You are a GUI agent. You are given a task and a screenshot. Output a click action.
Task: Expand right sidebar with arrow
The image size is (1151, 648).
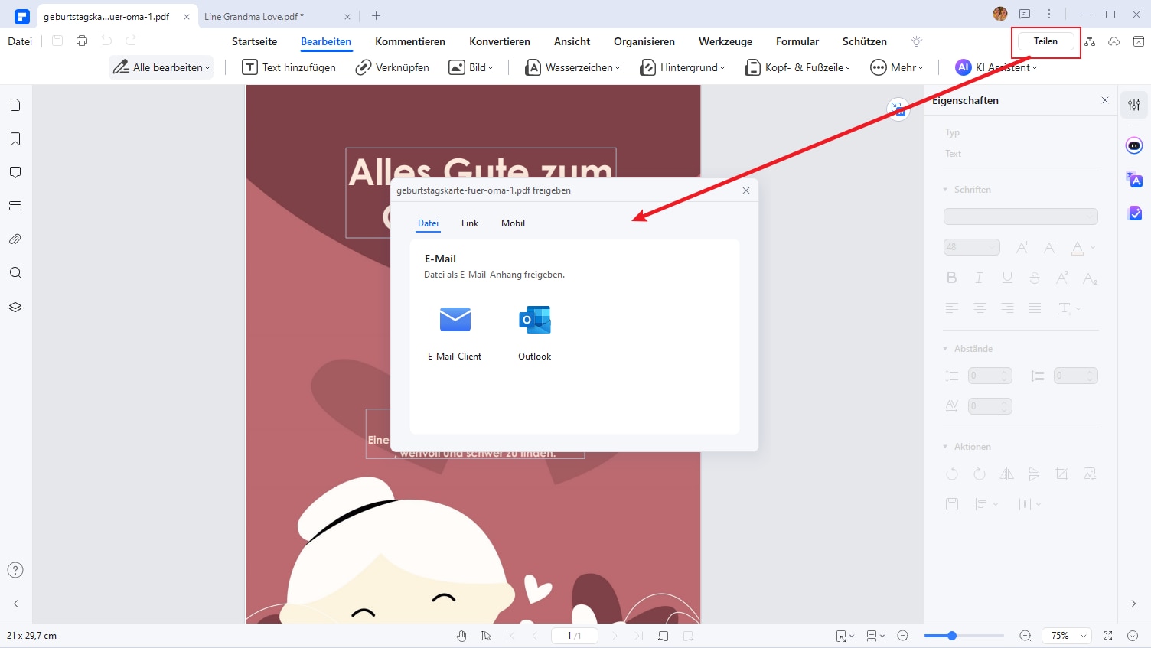(x=1133, y=604)
